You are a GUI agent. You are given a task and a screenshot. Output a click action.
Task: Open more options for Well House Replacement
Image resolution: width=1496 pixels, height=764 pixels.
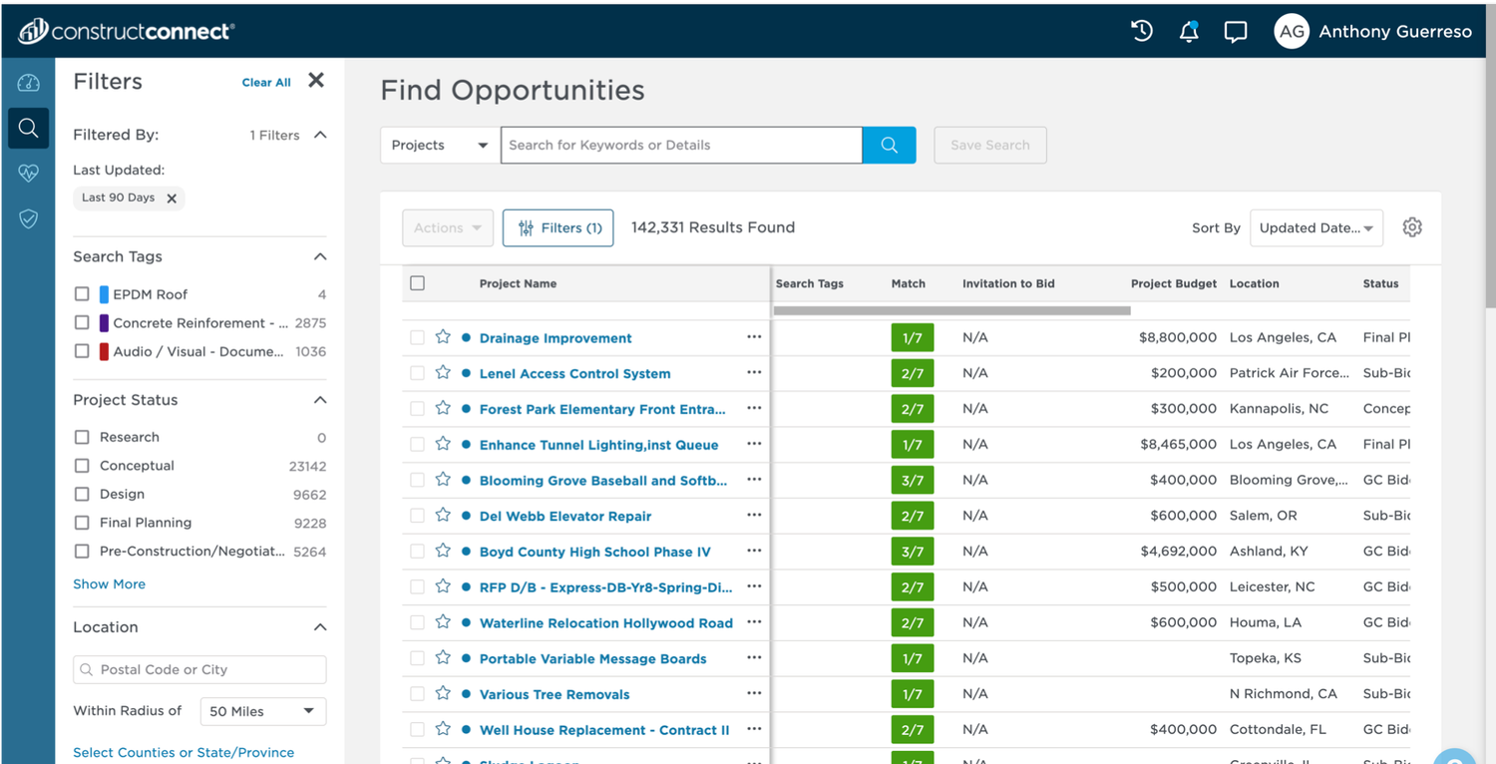[754, 729]
